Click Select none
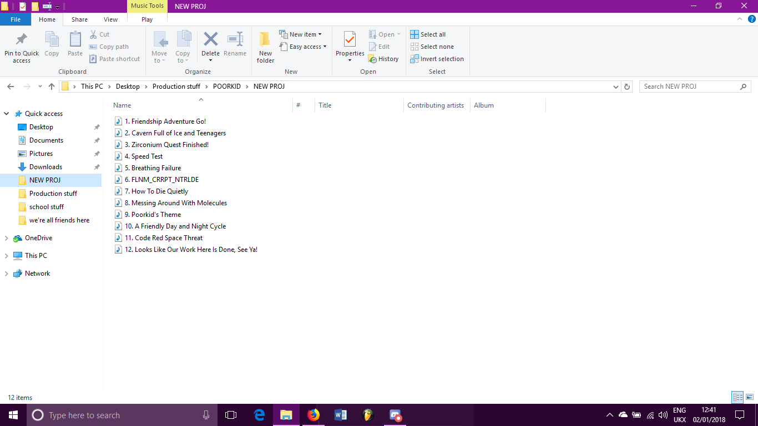Viewport: 758px width, 426px height. click(432, 47)
